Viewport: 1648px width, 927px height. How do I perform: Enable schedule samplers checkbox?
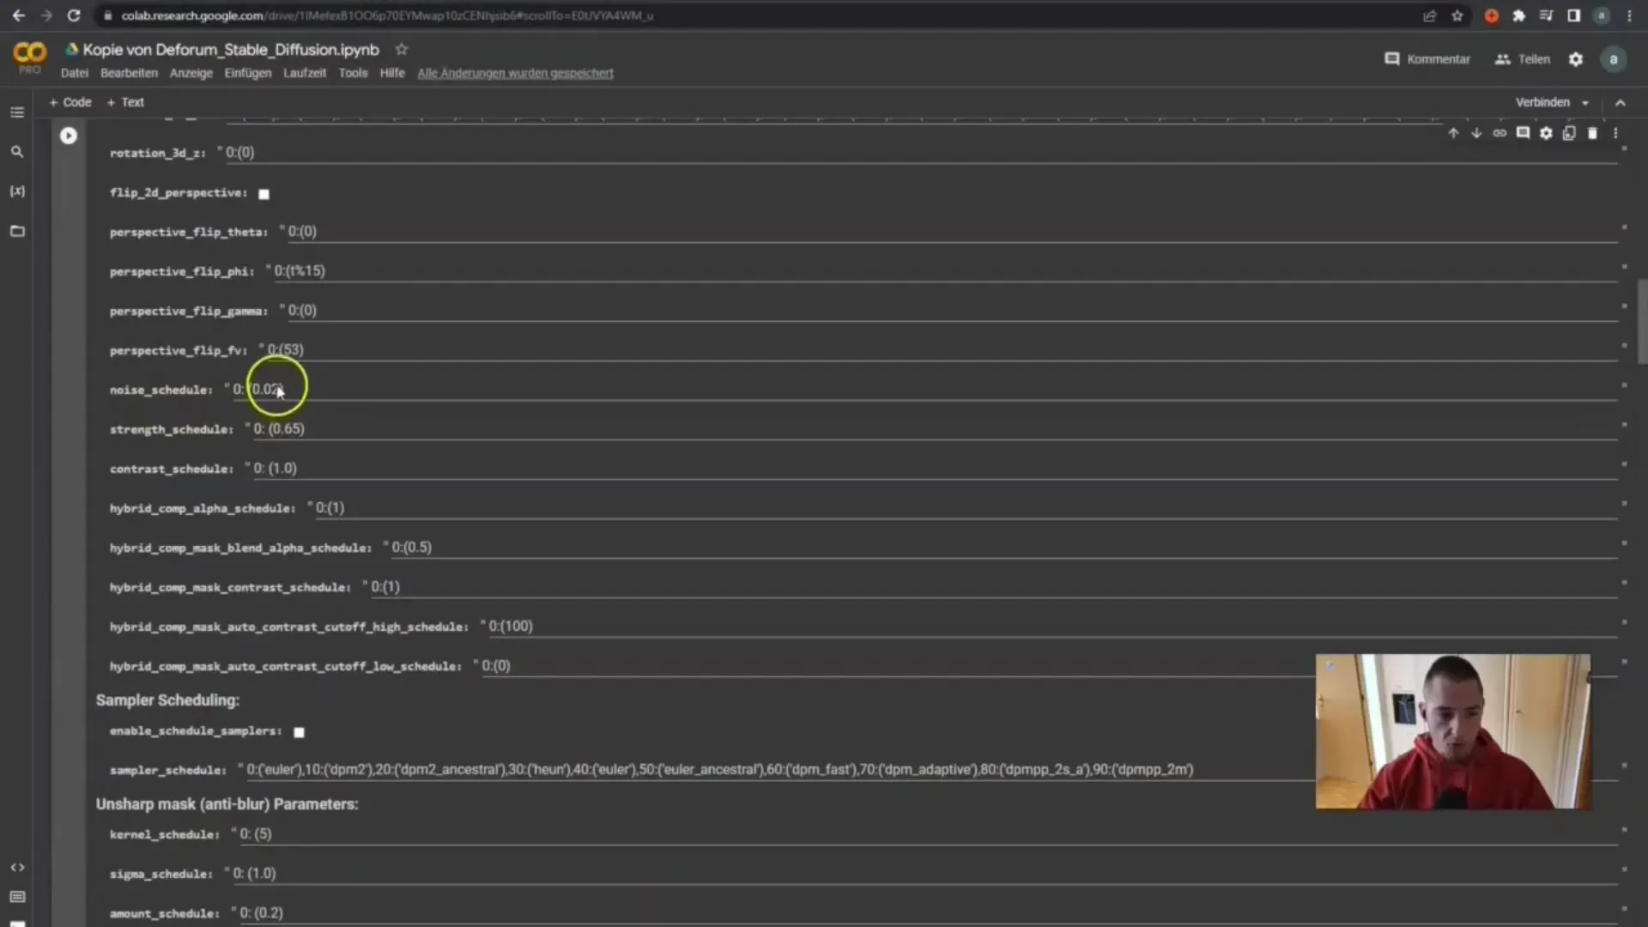[x=299, y=732]
